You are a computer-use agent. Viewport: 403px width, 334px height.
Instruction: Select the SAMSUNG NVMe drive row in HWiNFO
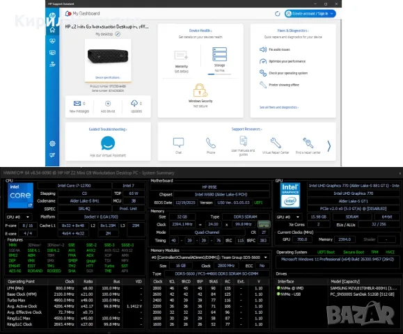click(x=337, y=288)
